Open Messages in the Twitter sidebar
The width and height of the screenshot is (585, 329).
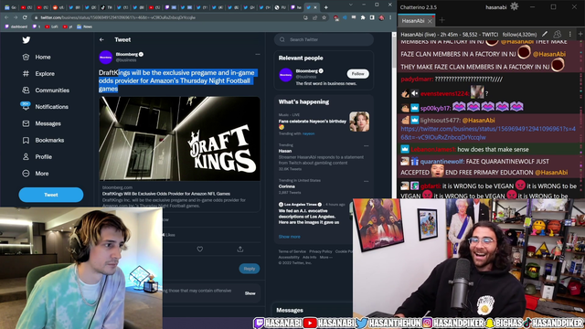[x=41, y=123]
